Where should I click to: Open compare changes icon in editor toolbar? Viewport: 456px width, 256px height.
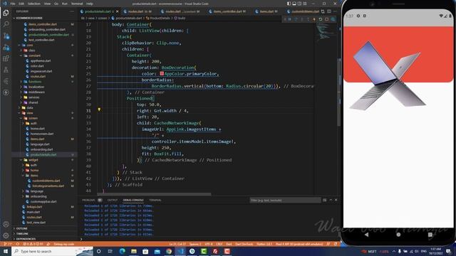[323, 11]
